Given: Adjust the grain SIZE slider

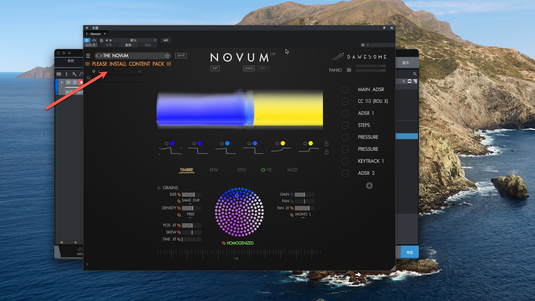Looking at the screenshot, I should point(191,195).
